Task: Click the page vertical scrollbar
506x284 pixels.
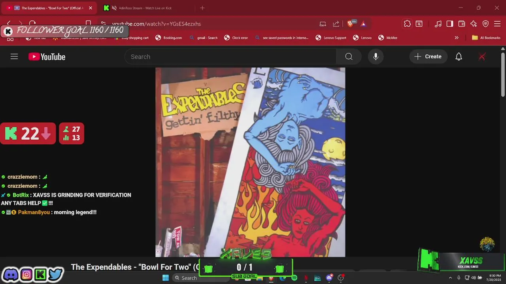Action: click(x=503, y=75)
